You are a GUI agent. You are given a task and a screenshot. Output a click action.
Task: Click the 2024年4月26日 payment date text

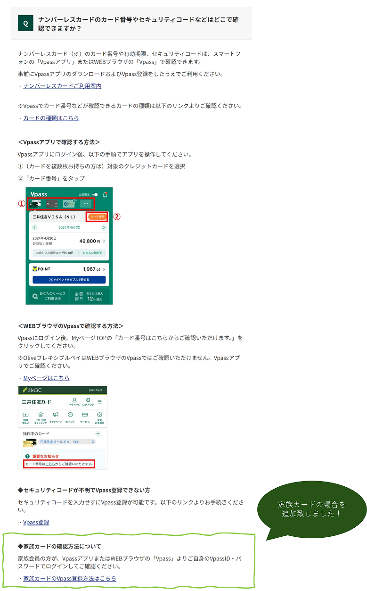tap(44, 238)
